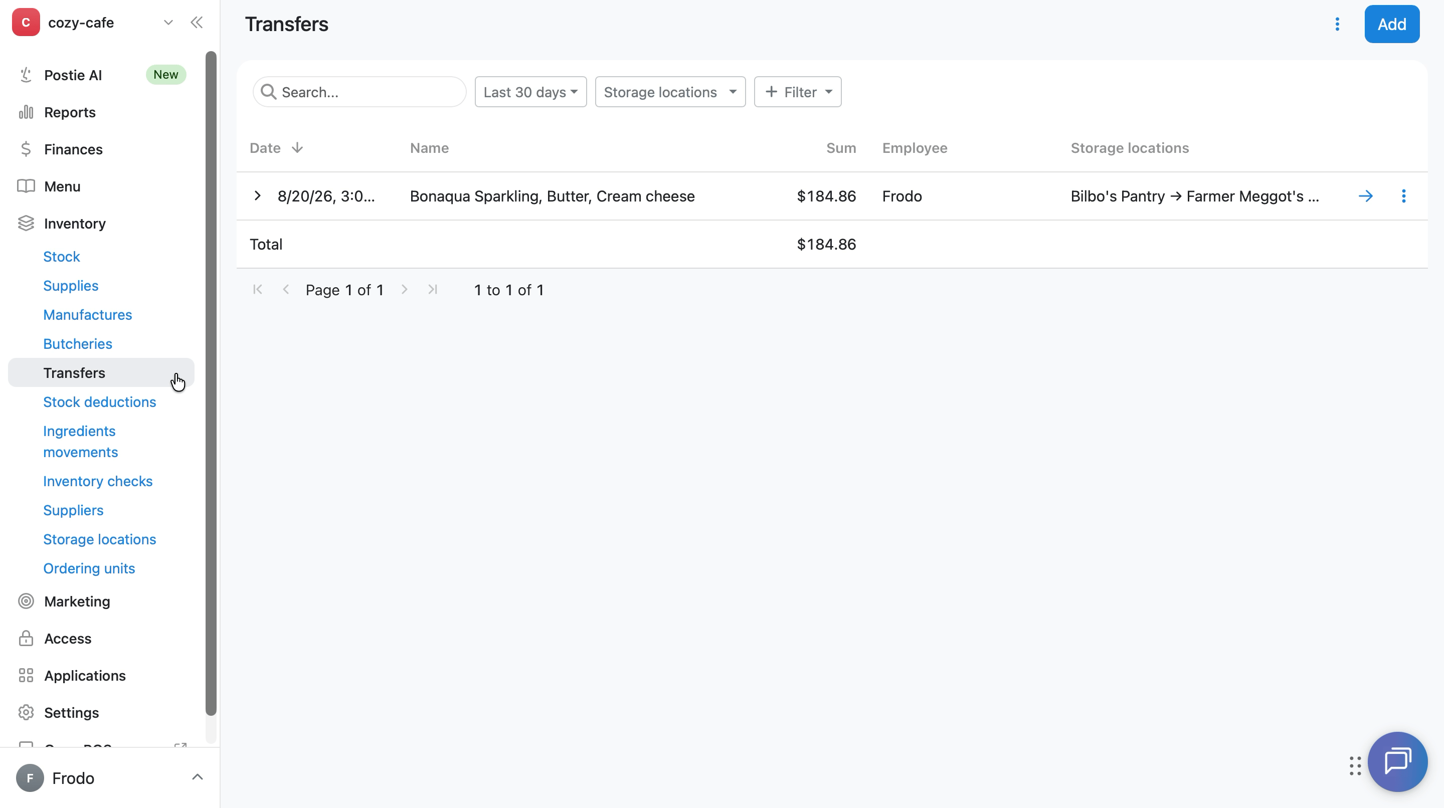Viewport: 1444px width, 808px height.
Task: Go to Manufactures page
Action: click(87, 315)
